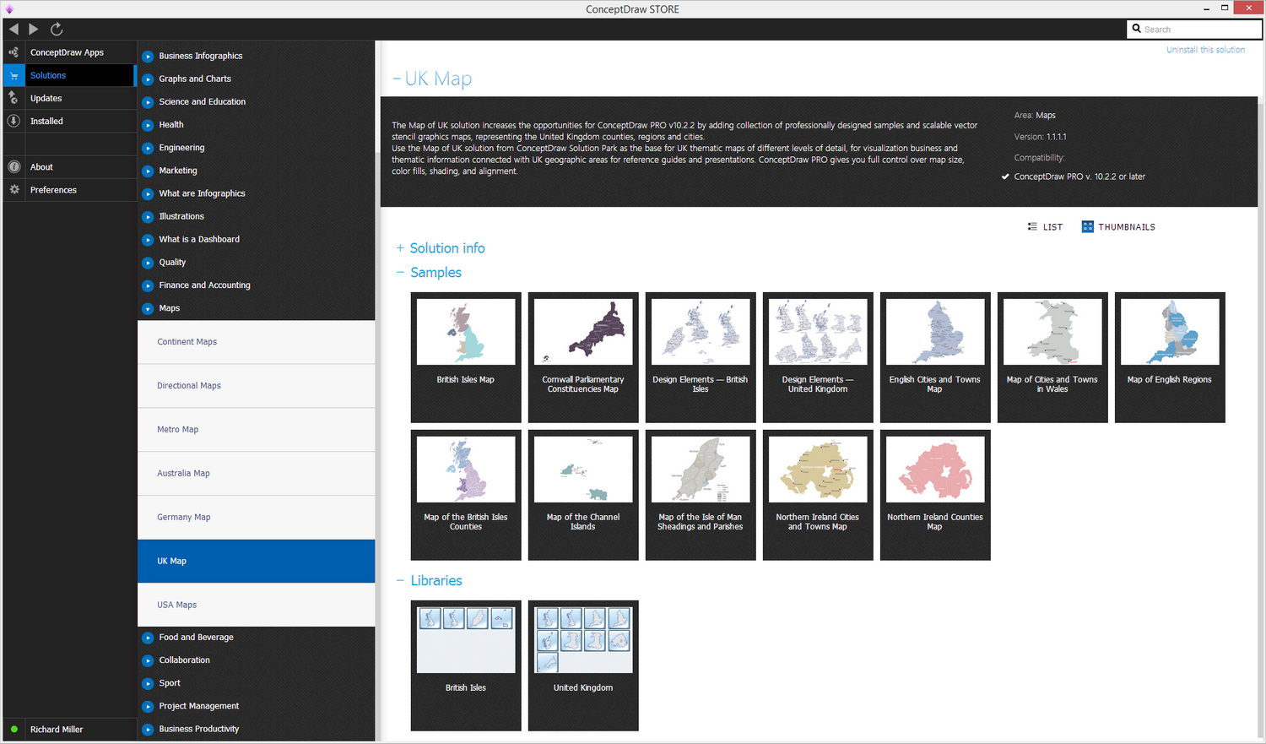Click the green status dot beside Richard Miller
The image size is (1266, 744).
click(x=14, y=729)
